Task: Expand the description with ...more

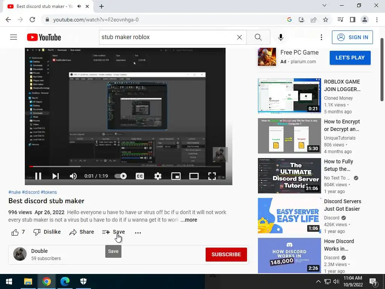Action: click(189, 220)
